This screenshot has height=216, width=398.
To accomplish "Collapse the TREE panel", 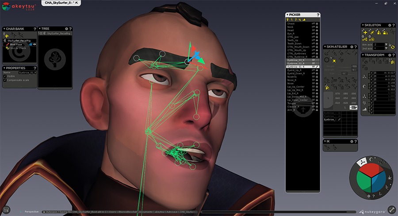I will click(x=40, y=29).
